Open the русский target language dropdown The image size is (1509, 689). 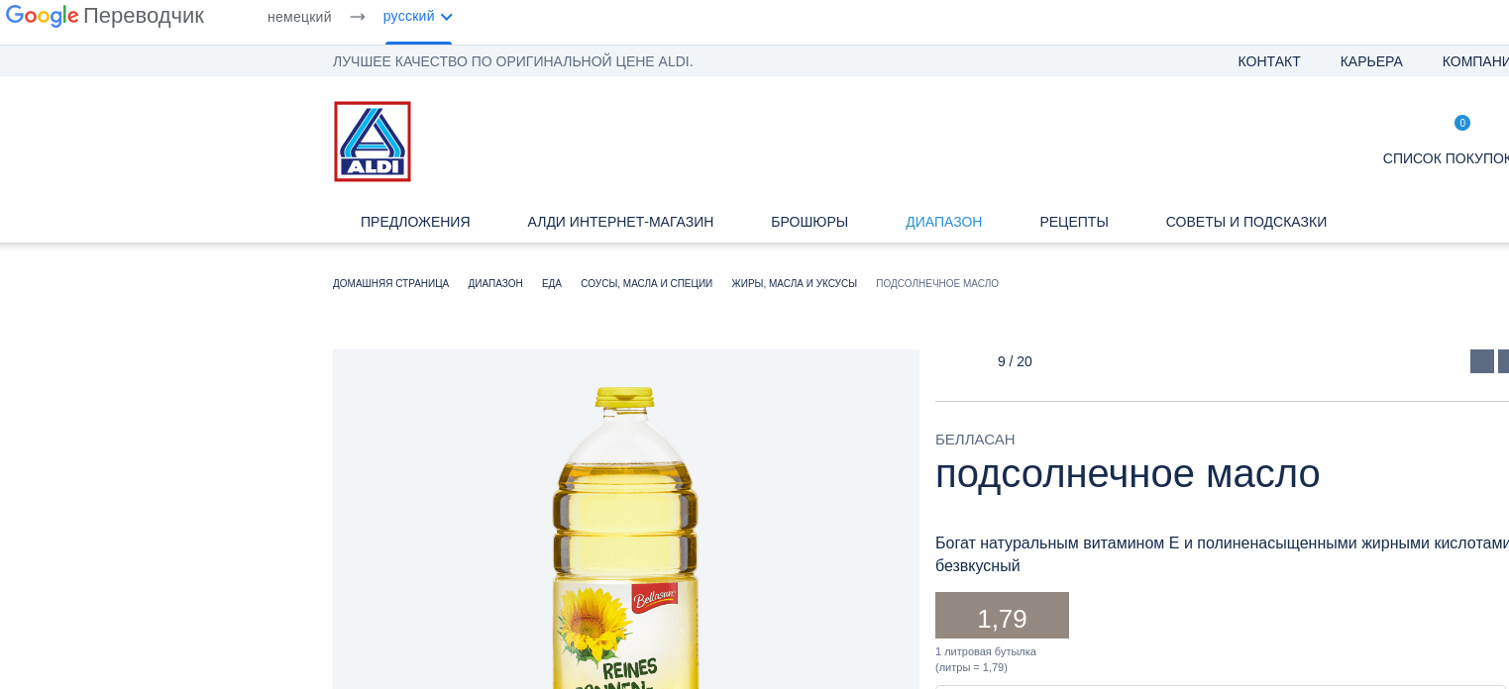click(x=418, y=16)
